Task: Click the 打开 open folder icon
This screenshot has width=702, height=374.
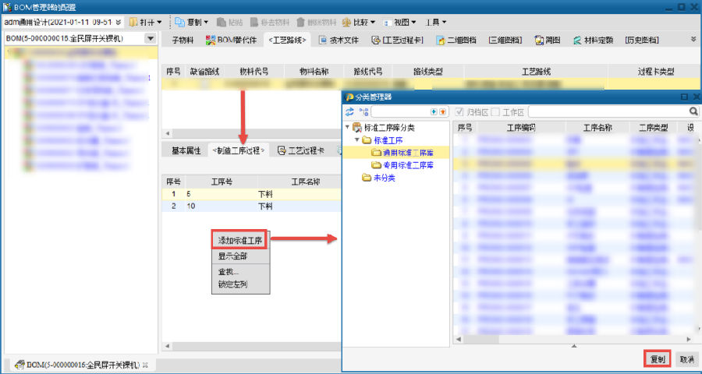Action: click(x=133, y=22)
